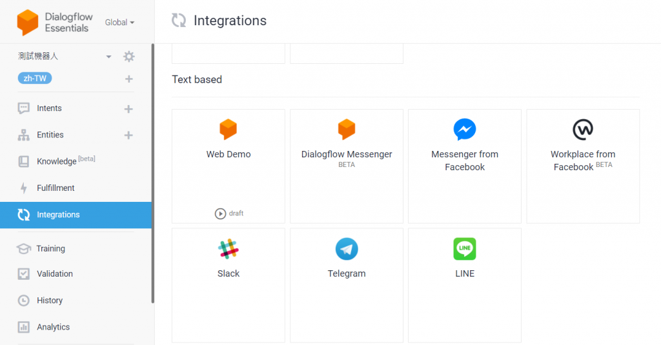The width and height of the screenshot is (661, 345).
Task: Click the Telegram integration icon
Action: [x=347, y=249]
